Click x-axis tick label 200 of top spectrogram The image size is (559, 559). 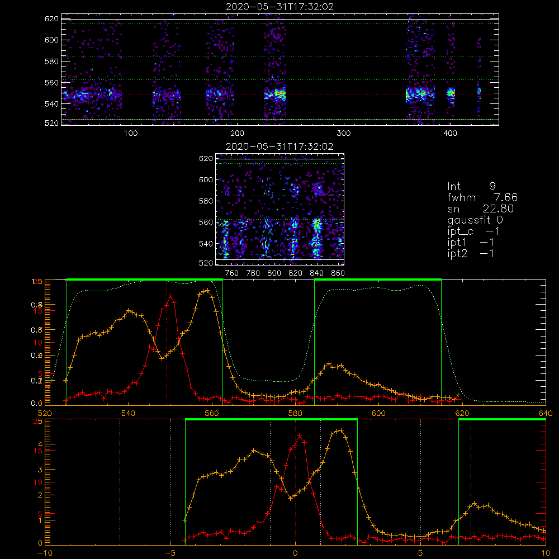(237, 134)
